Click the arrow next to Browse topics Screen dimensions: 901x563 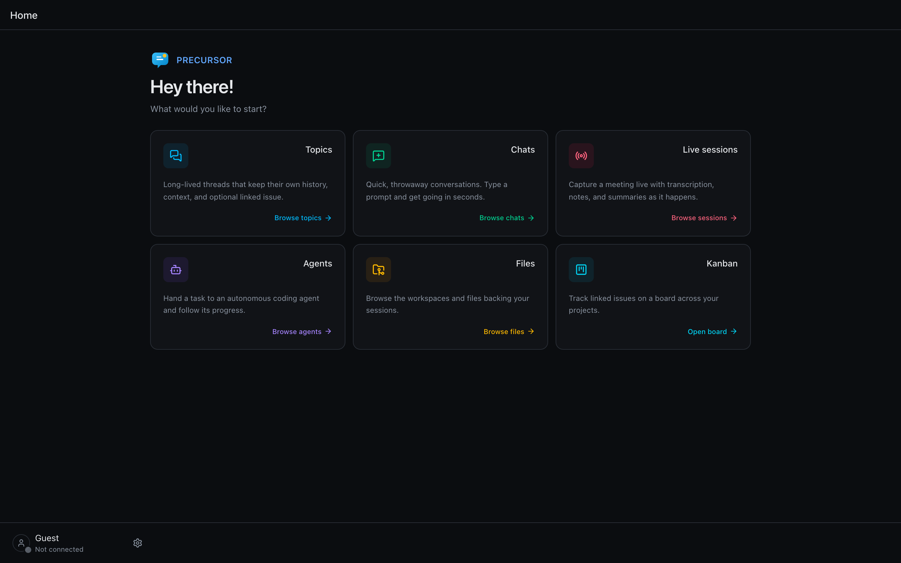[328, 218]
